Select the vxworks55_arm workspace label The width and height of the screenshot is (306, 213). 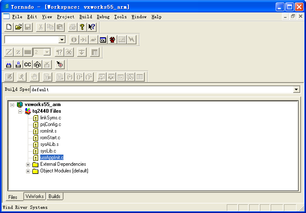(43, 104)
